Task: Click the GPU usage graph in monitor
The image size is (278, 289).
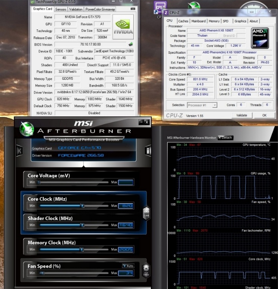Action: click(223, 187)
